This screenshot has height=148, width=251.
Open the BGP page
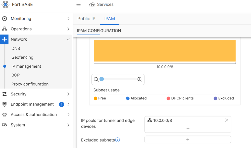(16, 75)
